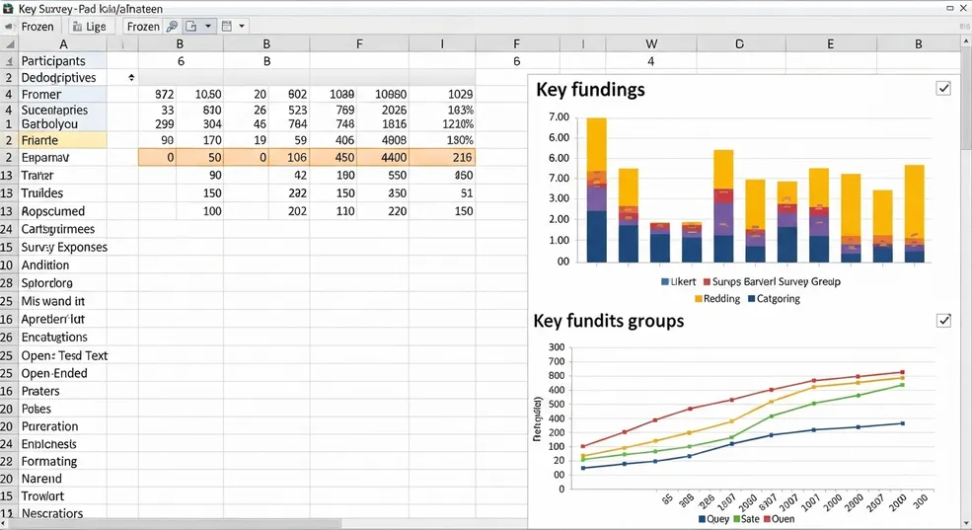The width and height of the screenshot is (972, 530).
Task: Open dropdown arrow next to export icon
Action: click(x=207, y=27)
